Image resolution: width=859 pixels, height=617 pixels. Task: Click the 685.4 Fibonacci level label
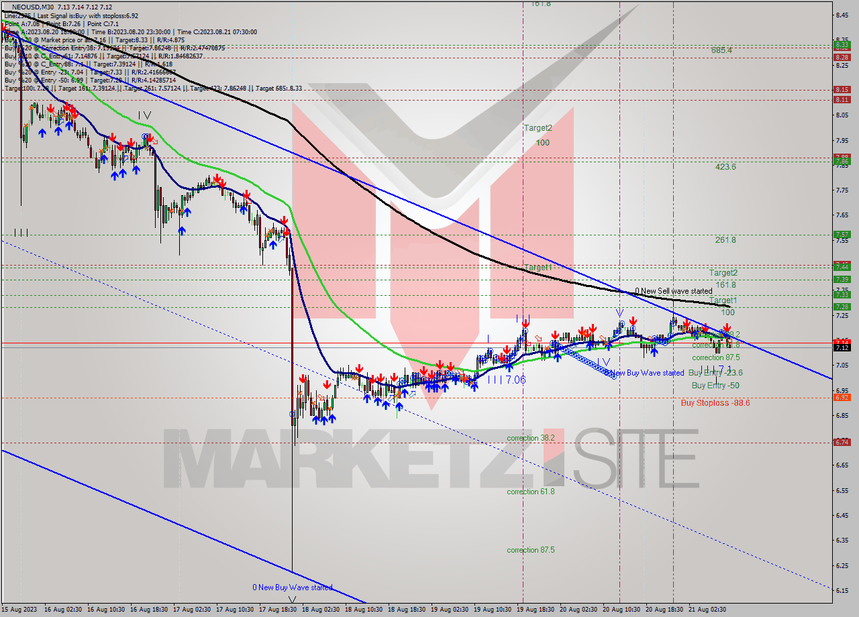point(721,50)
